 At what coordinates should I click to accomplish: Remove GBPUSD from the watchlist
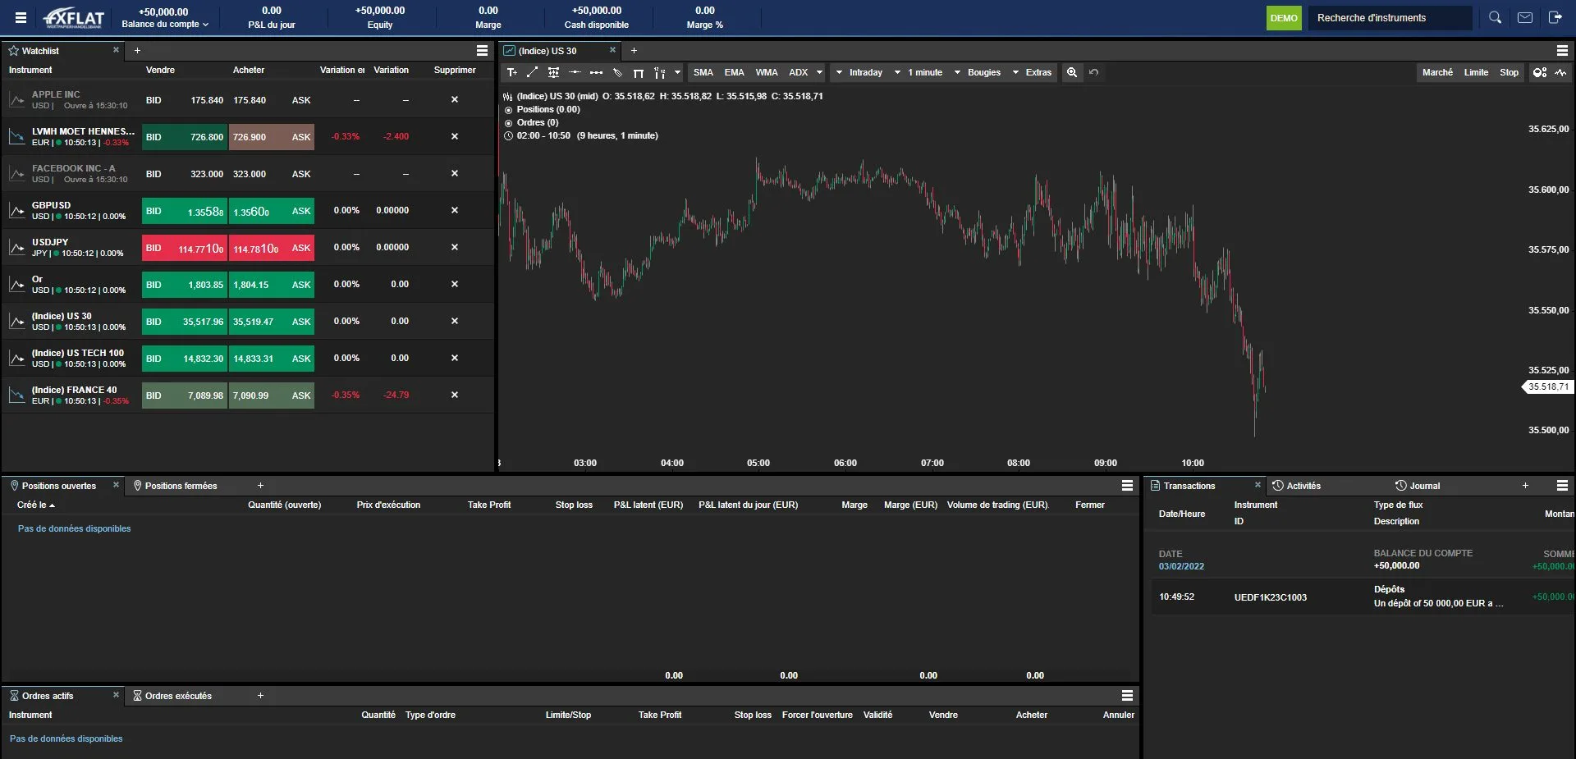pyautogui.click(x=454, y=211)
